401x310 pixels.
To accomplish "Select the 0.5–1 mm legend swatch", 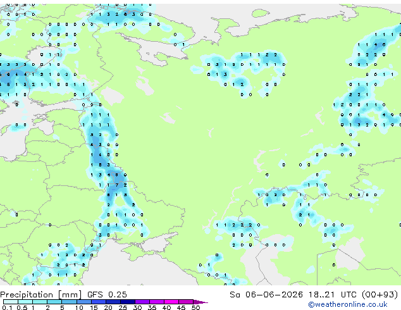I will coord(25,302).
